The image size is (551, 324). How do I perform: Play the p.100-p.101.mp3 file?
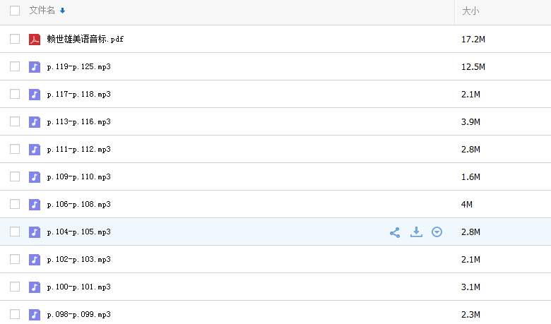pyautogui.click(x=79, y=287)
